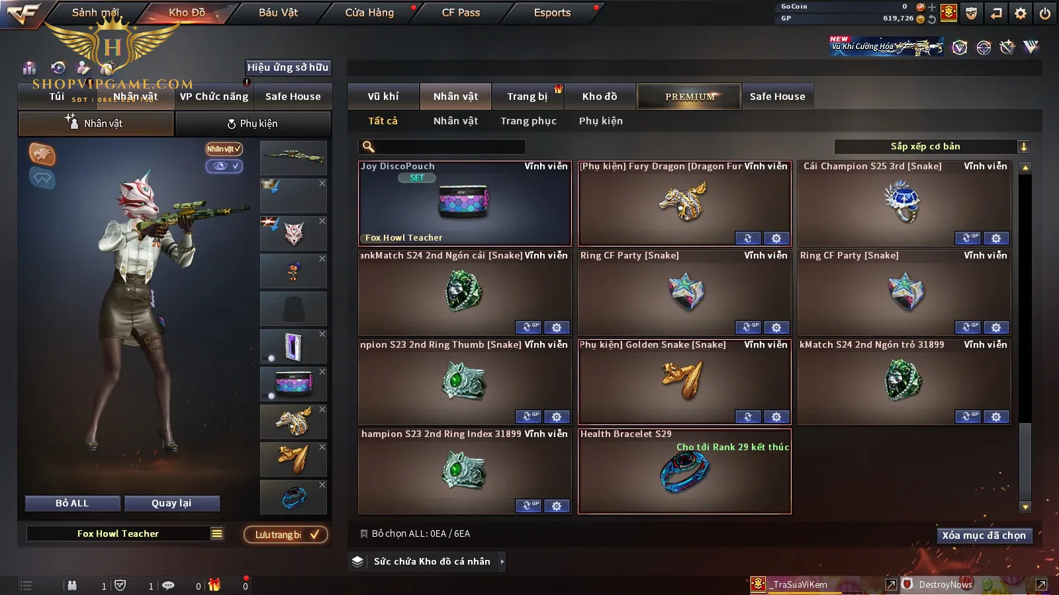Open gear options on Fury Dragon accessory
1059x595 pixels.
coord(776,238)
